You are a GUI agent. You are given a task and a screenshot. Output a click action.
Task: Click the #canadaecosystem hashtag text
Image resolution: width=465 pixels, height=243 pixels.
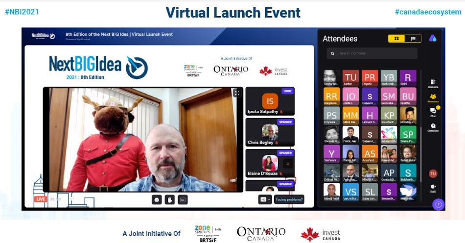[428, 12]
